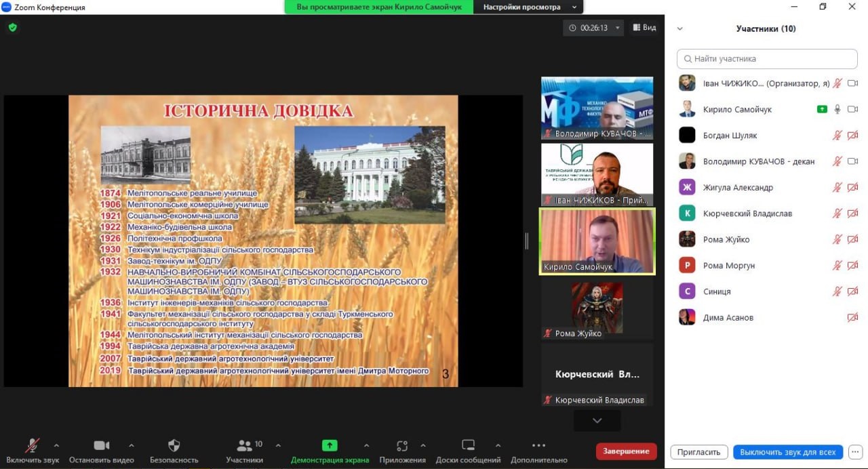The height and width of the screenshot is (469, 868).
Task: Select participant Синиця in list
Action: pos(767,291)
